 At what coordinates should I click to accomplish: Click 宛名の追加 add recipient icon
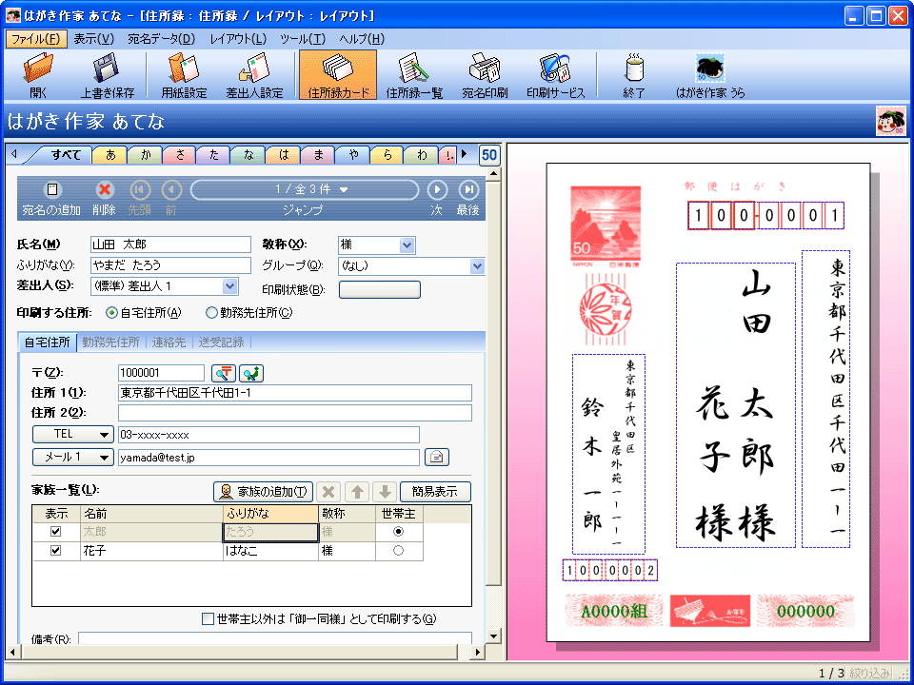(52, 190)
